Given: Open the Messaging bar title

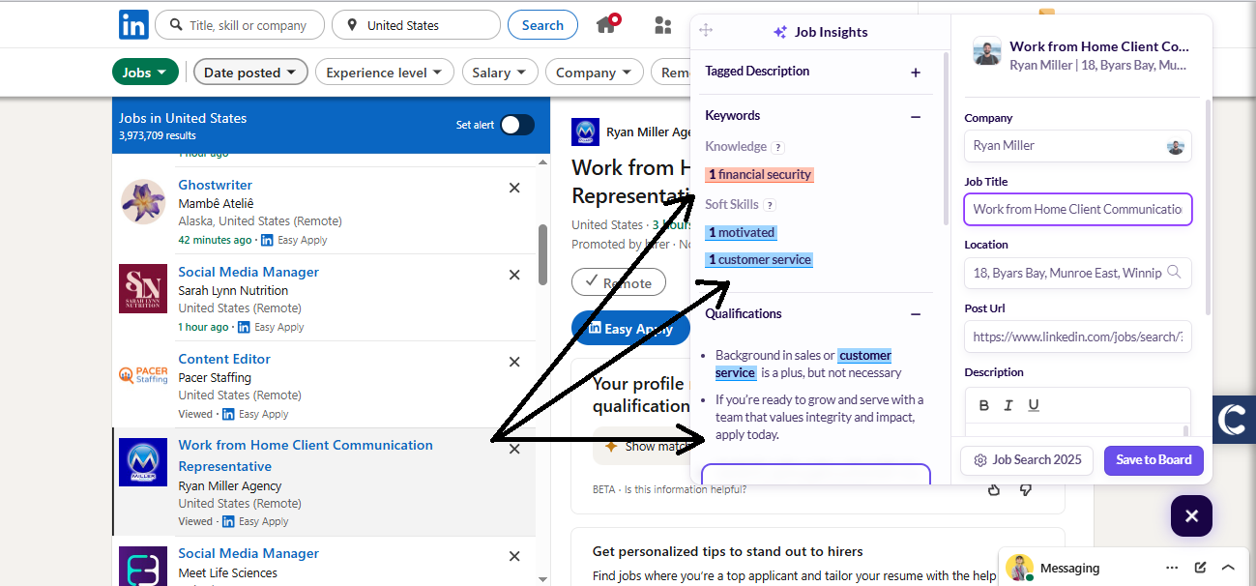Looking at the screenshot, I should [x=1069, y=568].
